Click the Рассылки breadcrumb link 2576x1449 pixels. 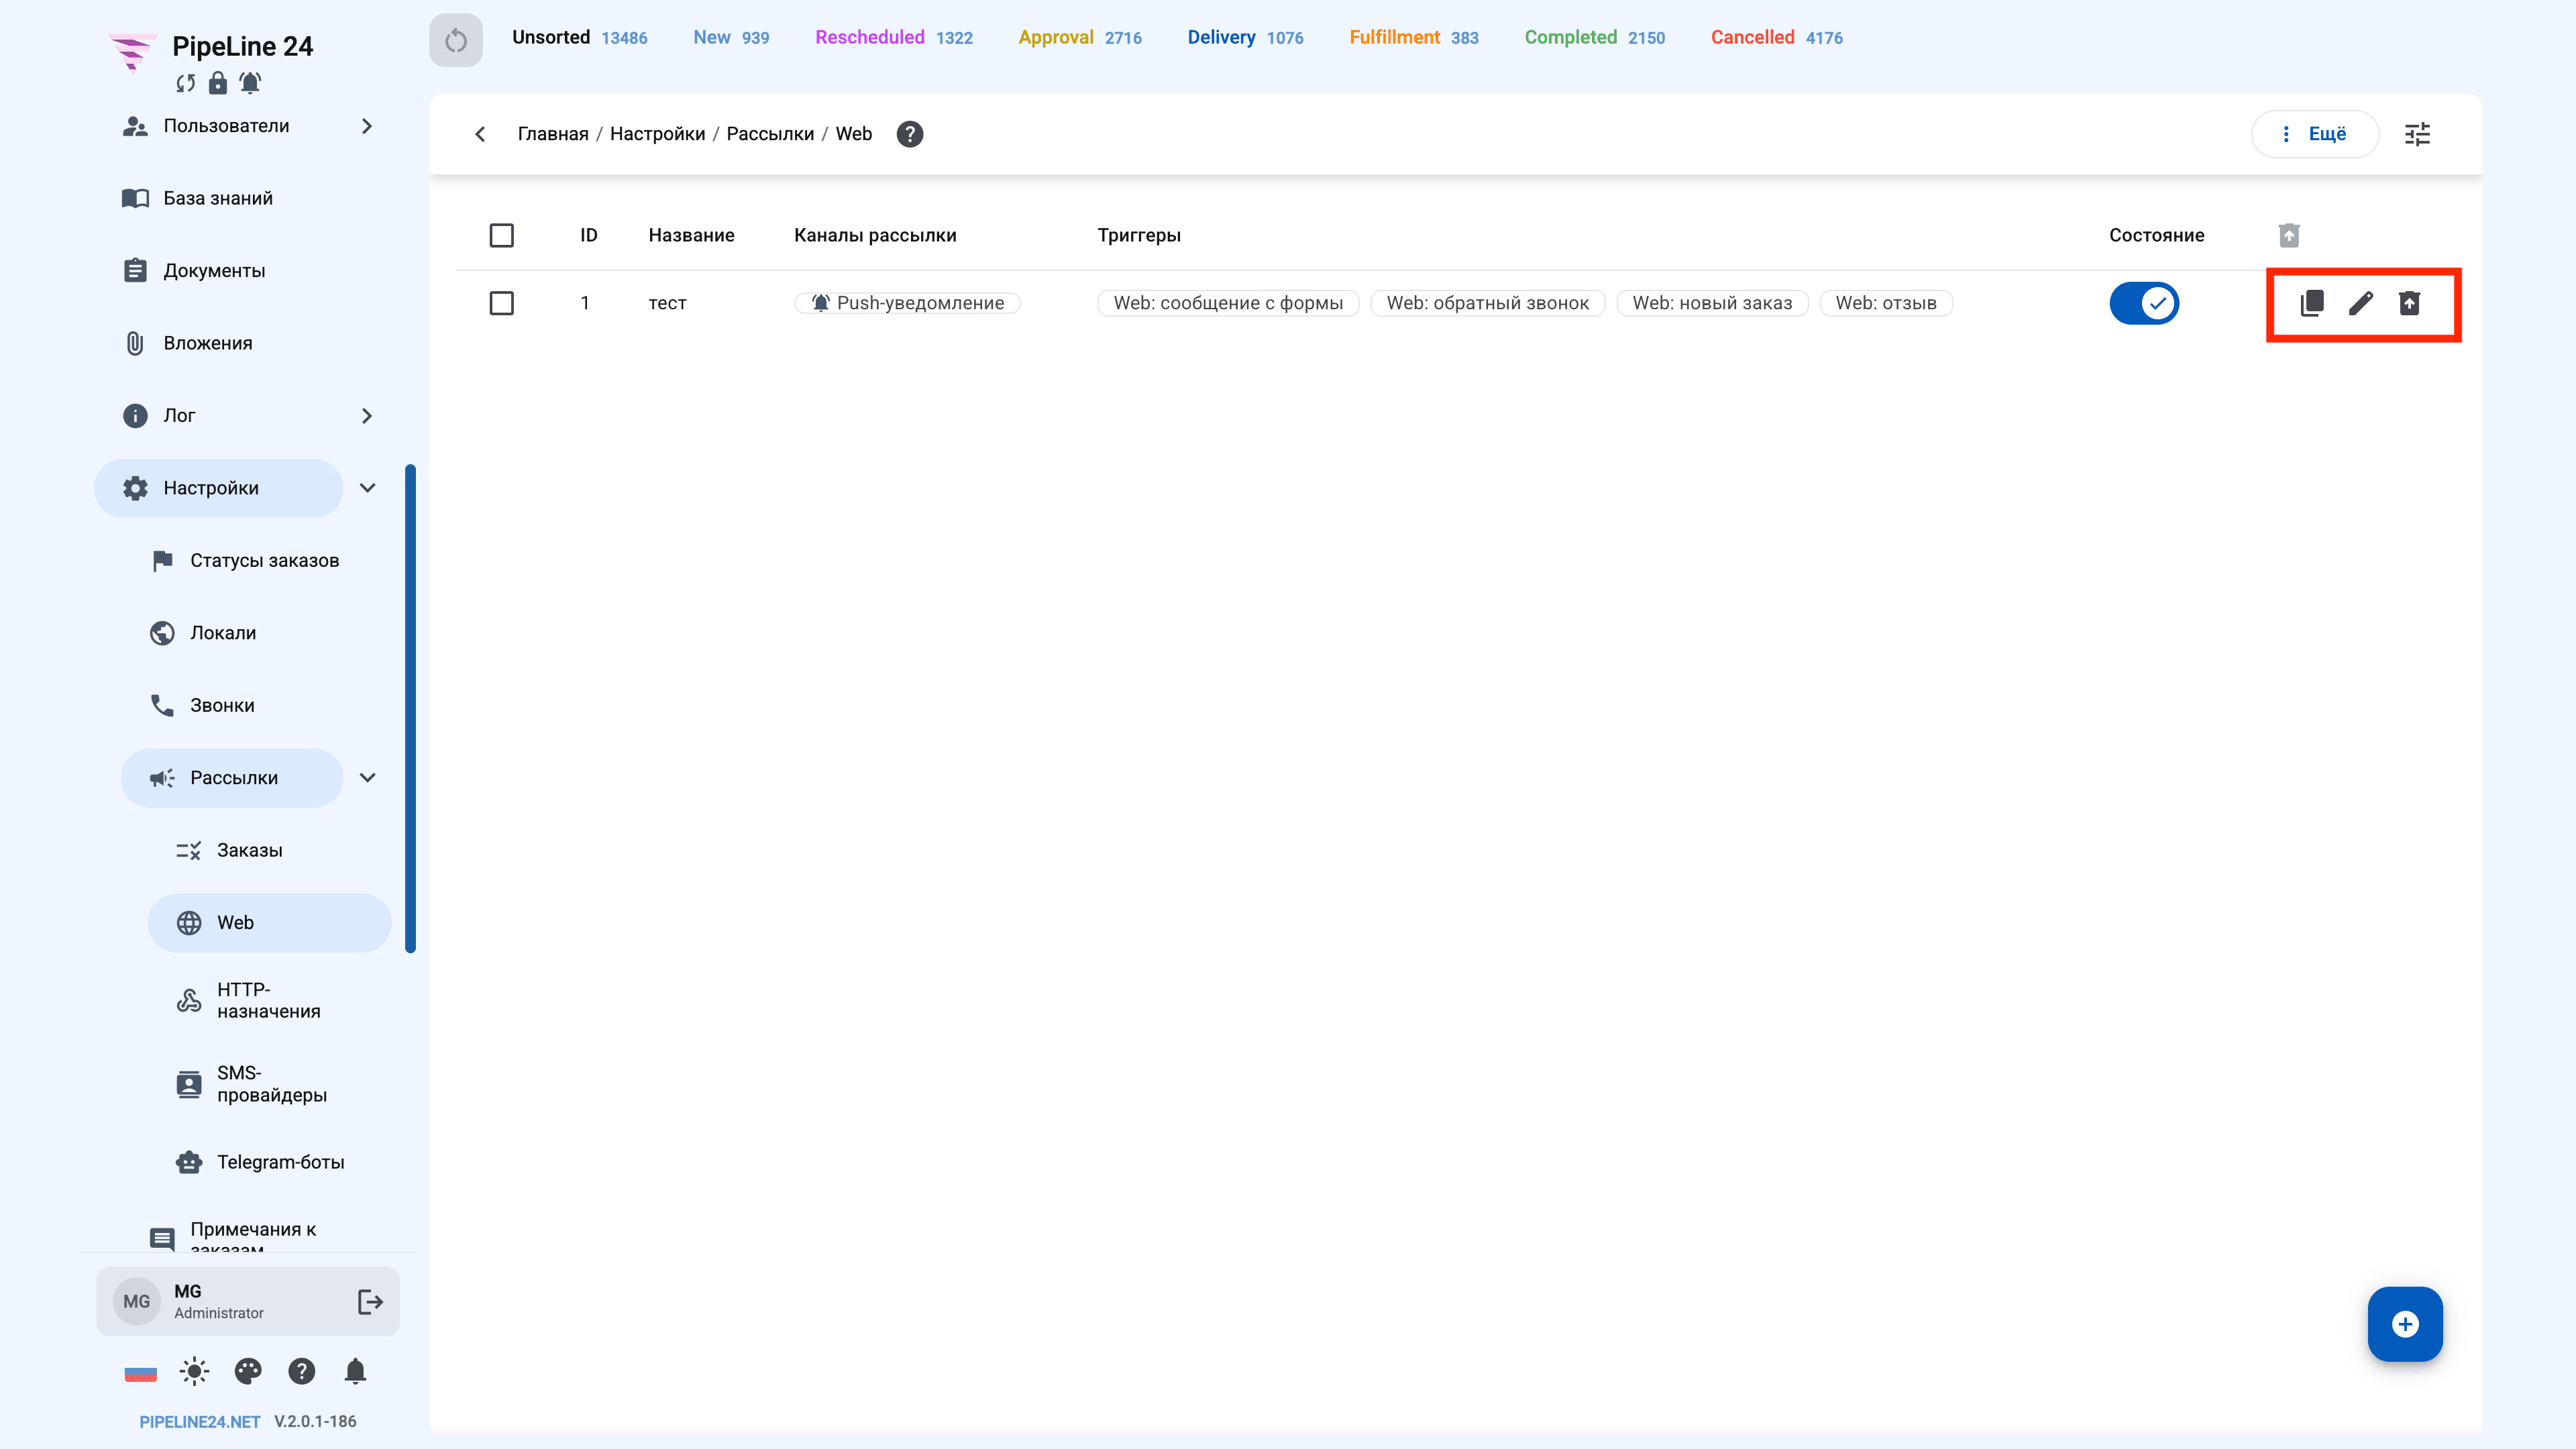click(x=770, y=134)
